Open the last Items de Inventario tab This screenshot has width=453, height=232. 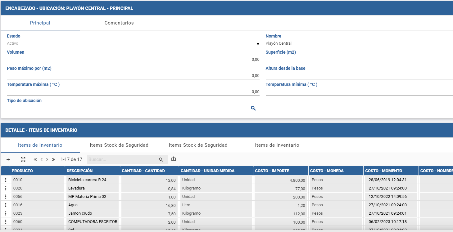click(277, 145)
